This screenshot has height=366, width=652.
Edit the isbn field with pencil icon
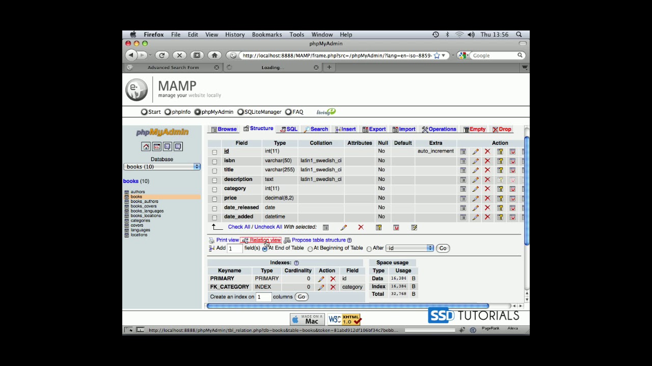475,161
